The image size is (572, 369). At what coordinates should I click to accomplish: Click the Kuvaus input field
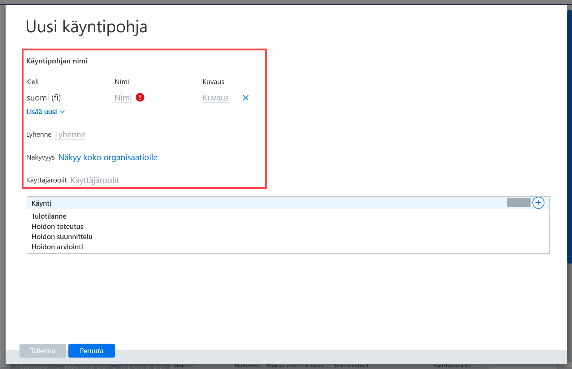click(215, 98)
